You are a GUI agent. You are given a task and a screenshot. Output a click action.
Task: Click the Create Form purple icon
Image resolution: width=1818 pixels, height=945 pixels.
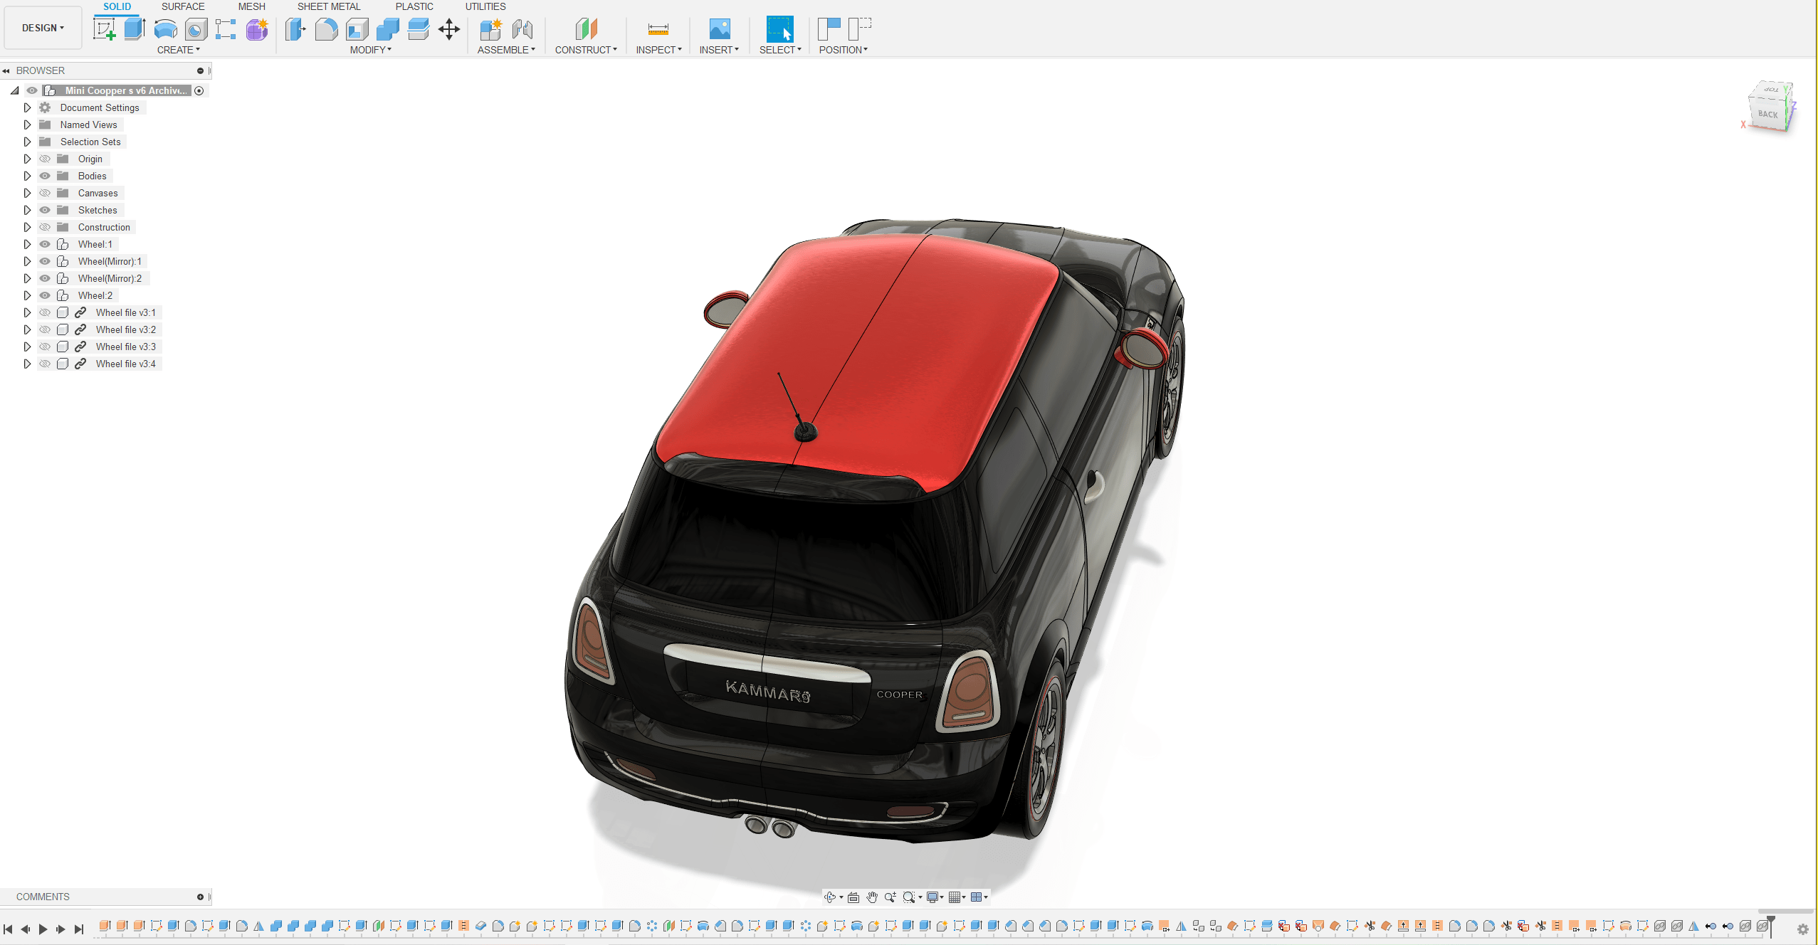[257, 29]
